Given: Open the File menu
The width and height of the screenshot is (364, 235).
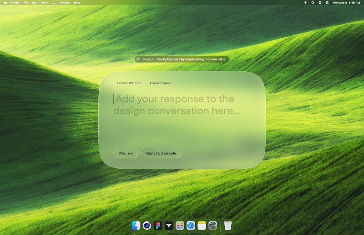Looking at the screenshot, I should pyautogui.click(x=26, y=3).
